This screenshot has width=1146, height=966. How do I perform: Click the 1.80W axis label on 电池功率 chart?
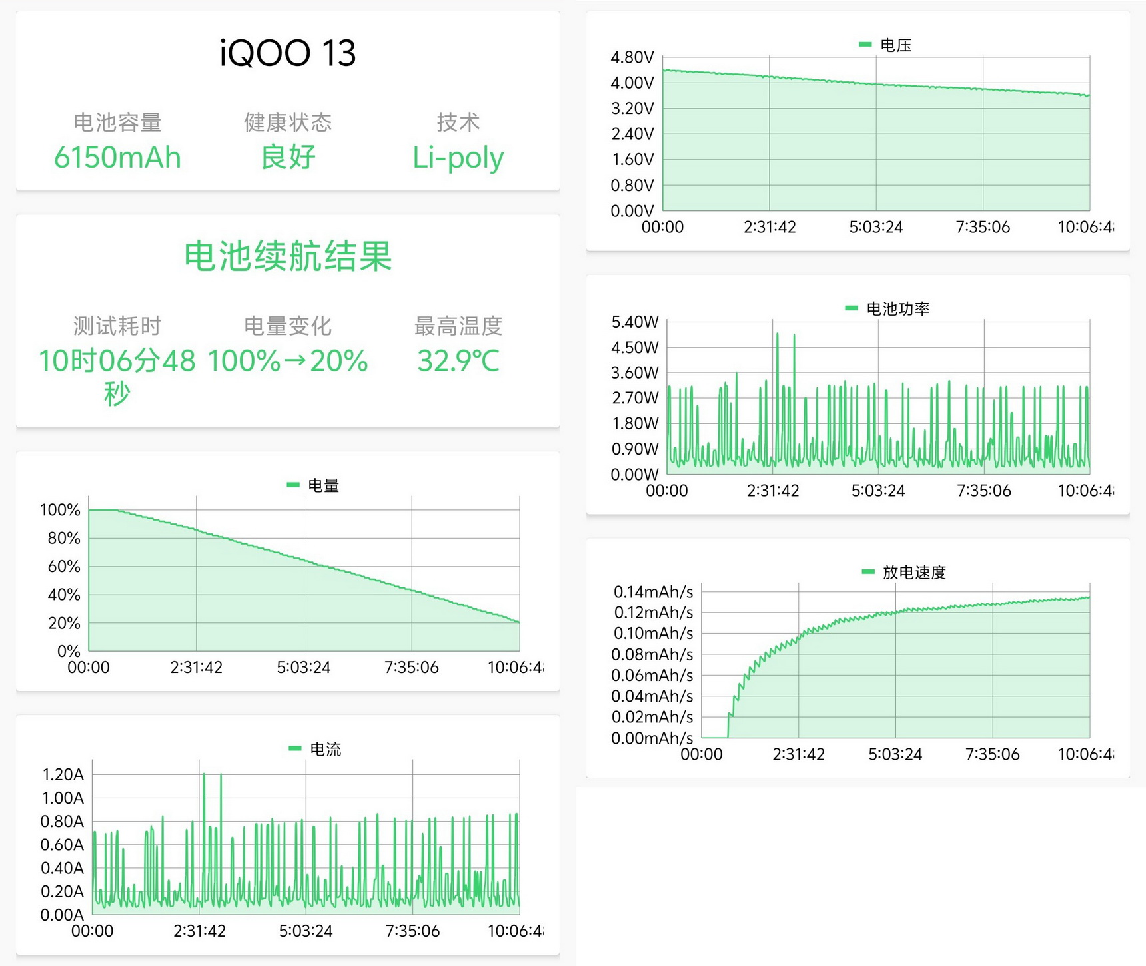[x=635, y=423]
